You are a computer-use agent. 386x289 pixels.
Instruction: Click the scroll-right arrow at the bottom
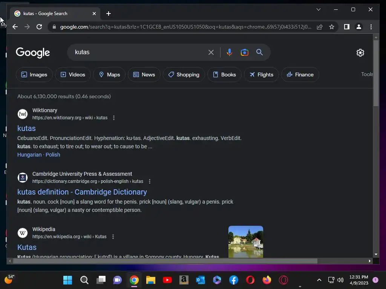(369, 261)
